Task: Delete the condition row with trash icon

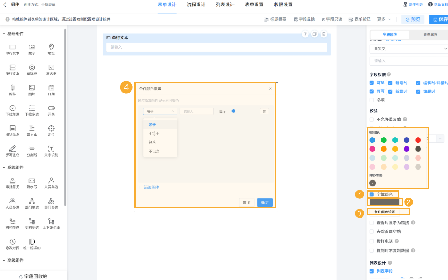Action: pos(264,112)
